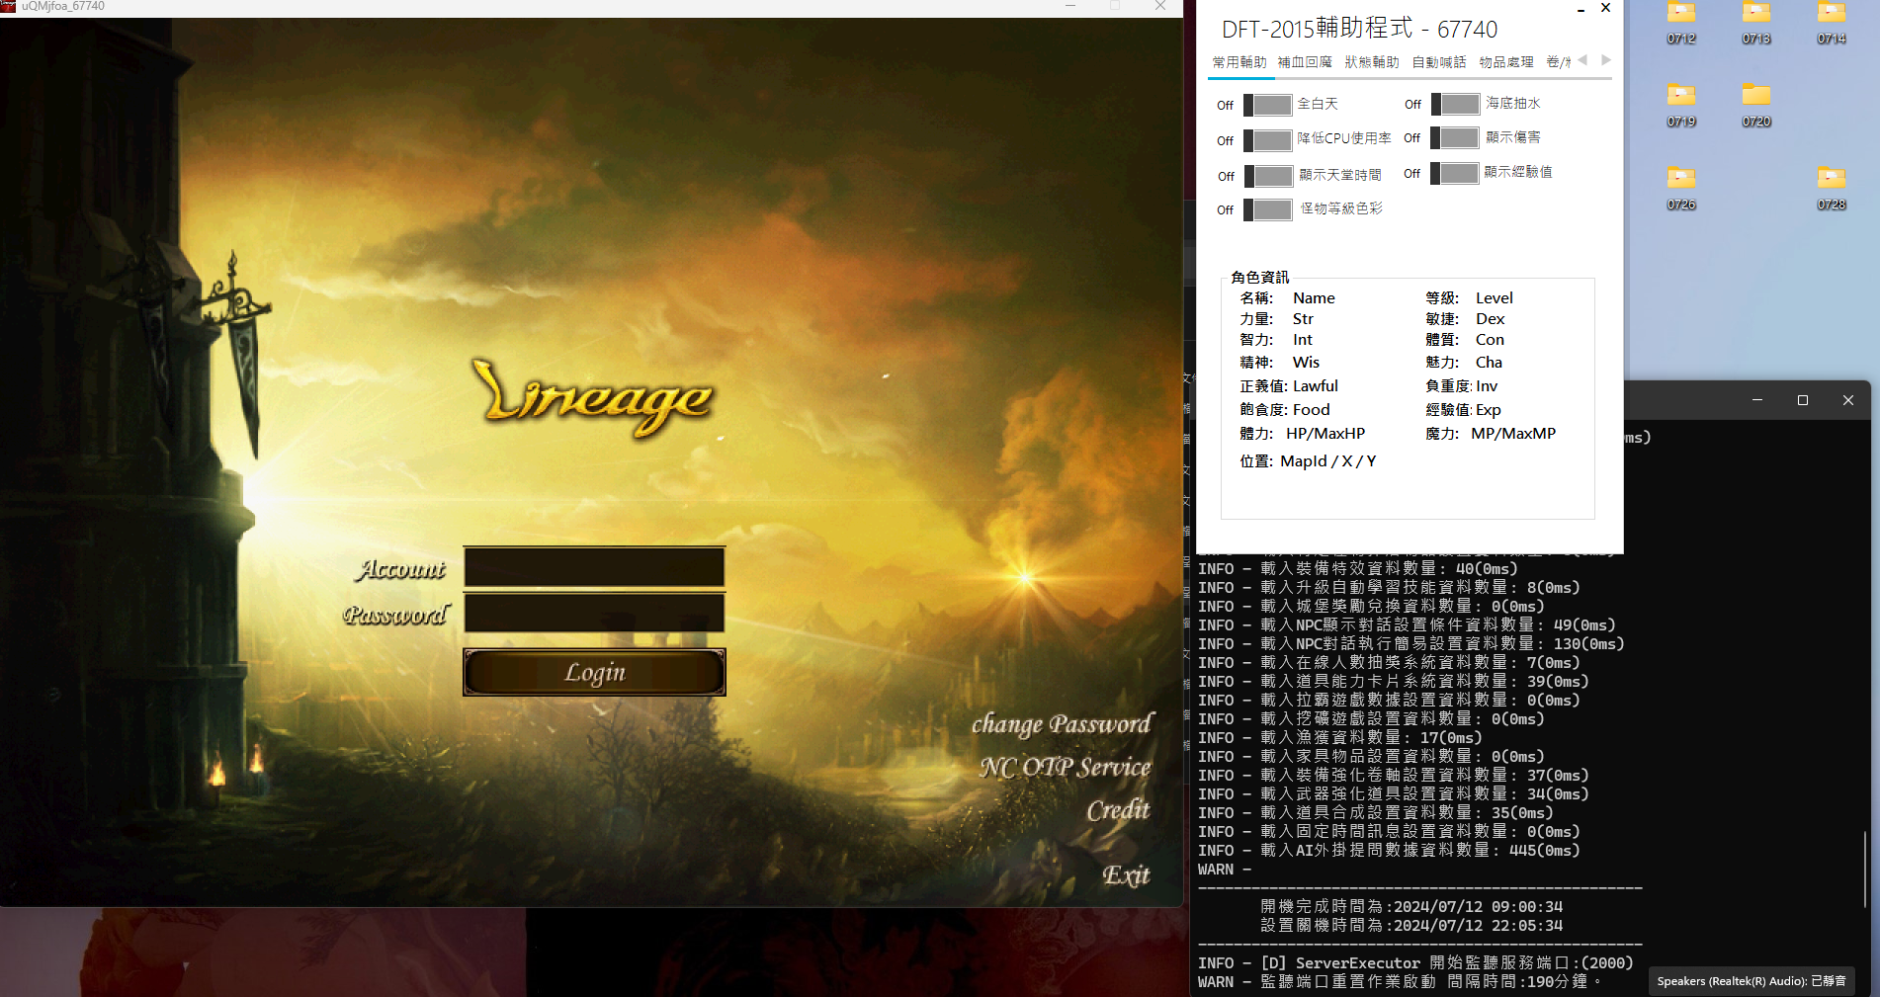
Task: Click the 體質: Con field
Action: pyautogui.click(x=1465, y=340)
